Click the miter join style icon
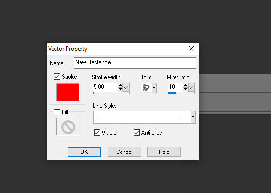The image size is (271, 193). (146, 88)
